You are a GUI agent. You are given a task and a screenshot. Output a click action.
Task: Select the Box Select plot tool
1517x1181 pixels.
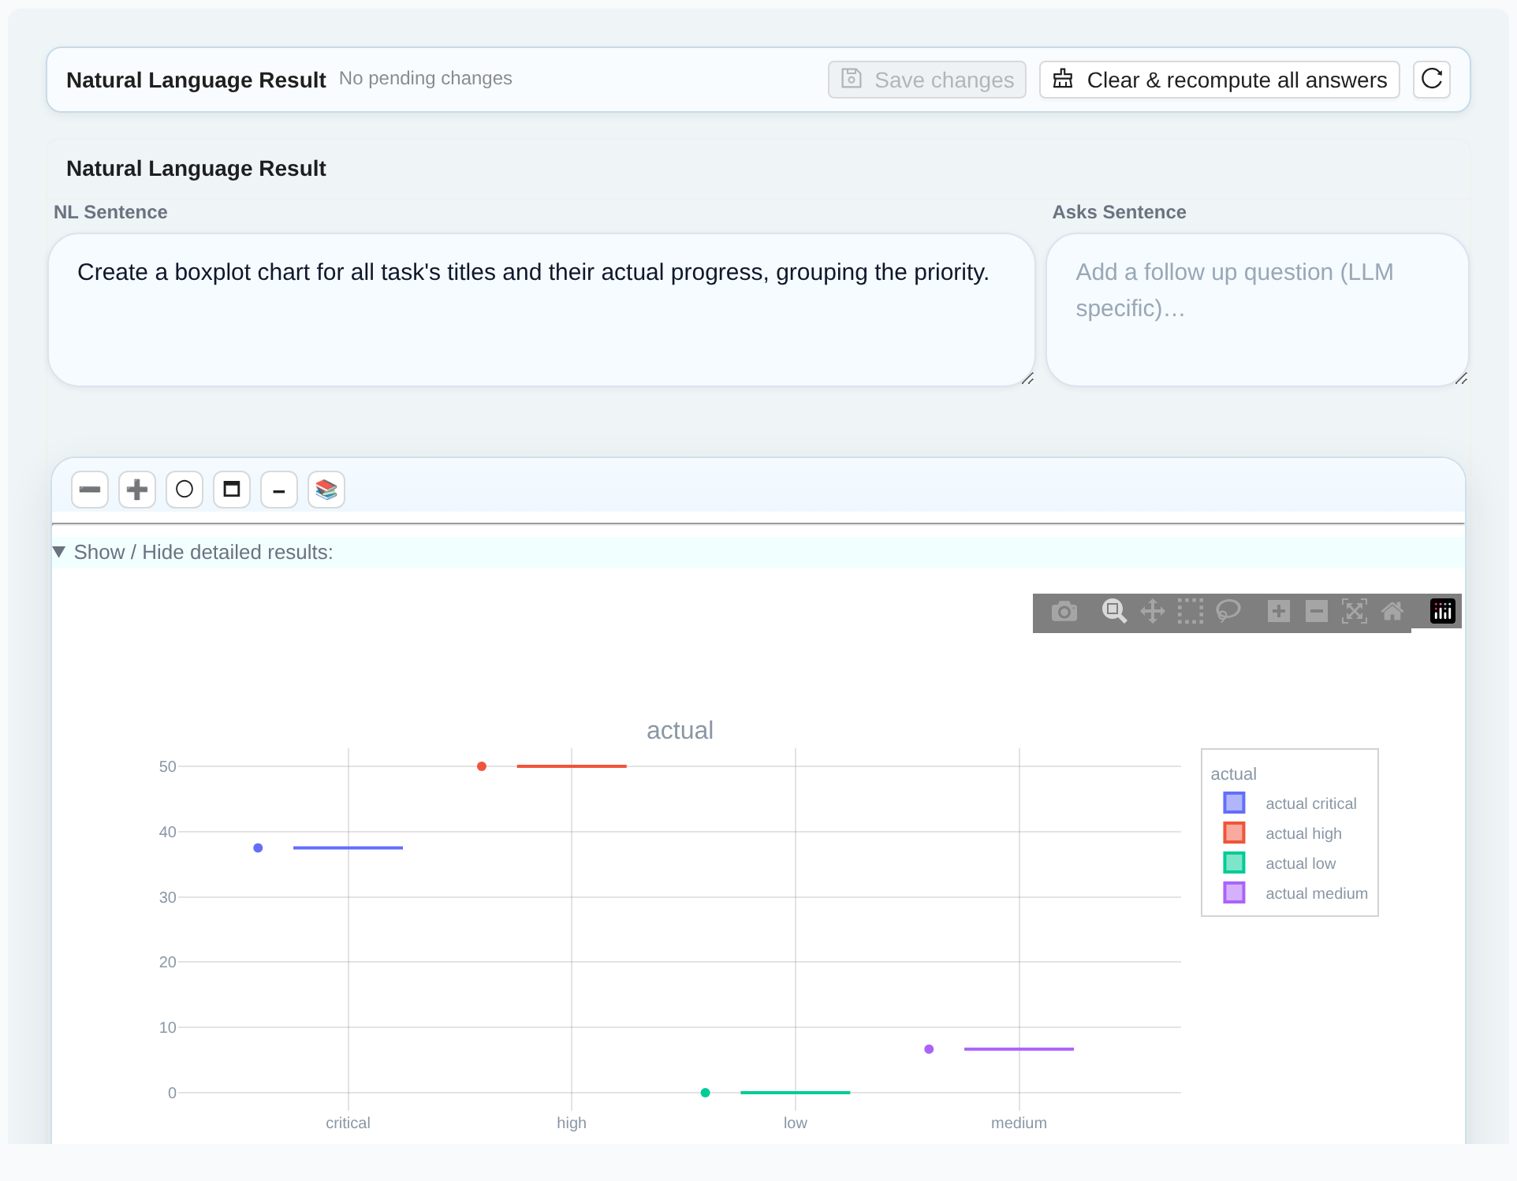coord(1191,611)
